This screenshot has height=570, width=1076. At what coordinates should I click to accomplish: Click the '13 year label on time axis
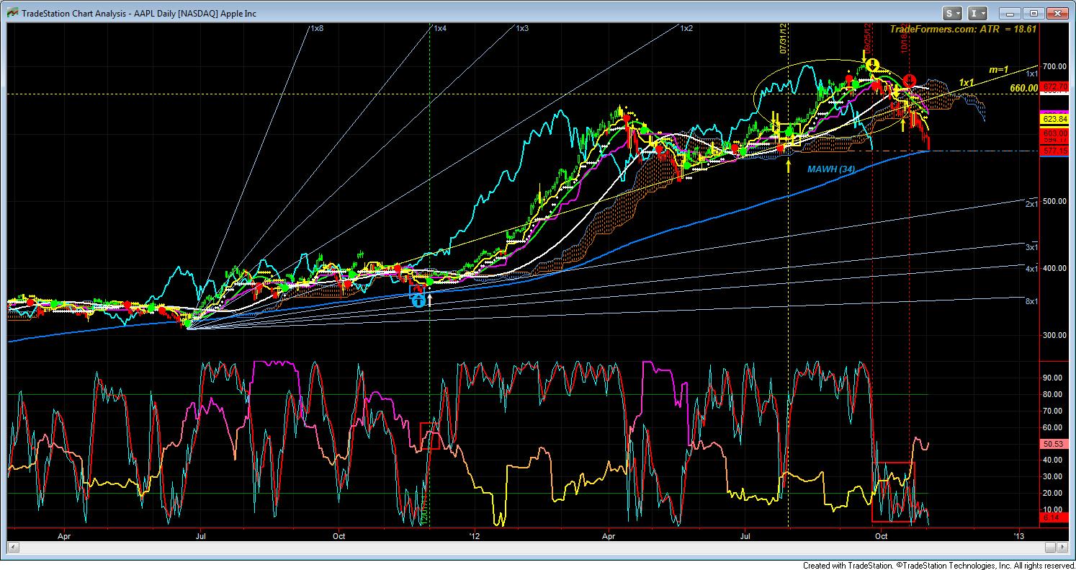point(1019,536)
